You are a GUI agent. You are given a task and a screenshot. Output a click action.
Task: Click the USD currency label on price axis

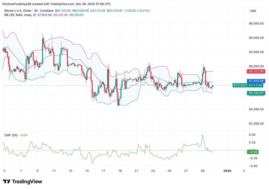coord(253,11)
